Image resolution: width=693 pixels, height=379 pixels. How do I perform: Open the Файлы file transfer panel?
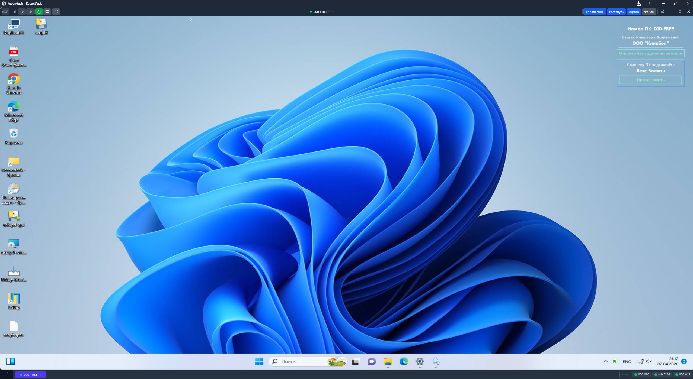click(x=649, y=12)
